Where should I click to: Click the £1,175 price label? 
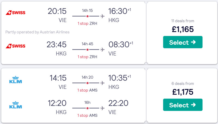point(183,92)
